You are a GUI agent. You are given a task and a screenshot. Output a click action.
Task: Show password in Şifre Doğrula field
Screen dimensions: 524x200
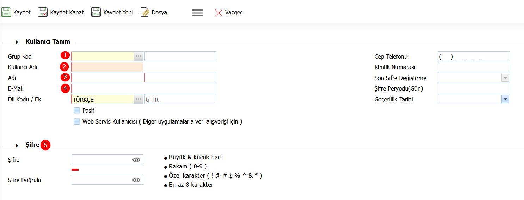pyautogui.click(x=136, y=180)
